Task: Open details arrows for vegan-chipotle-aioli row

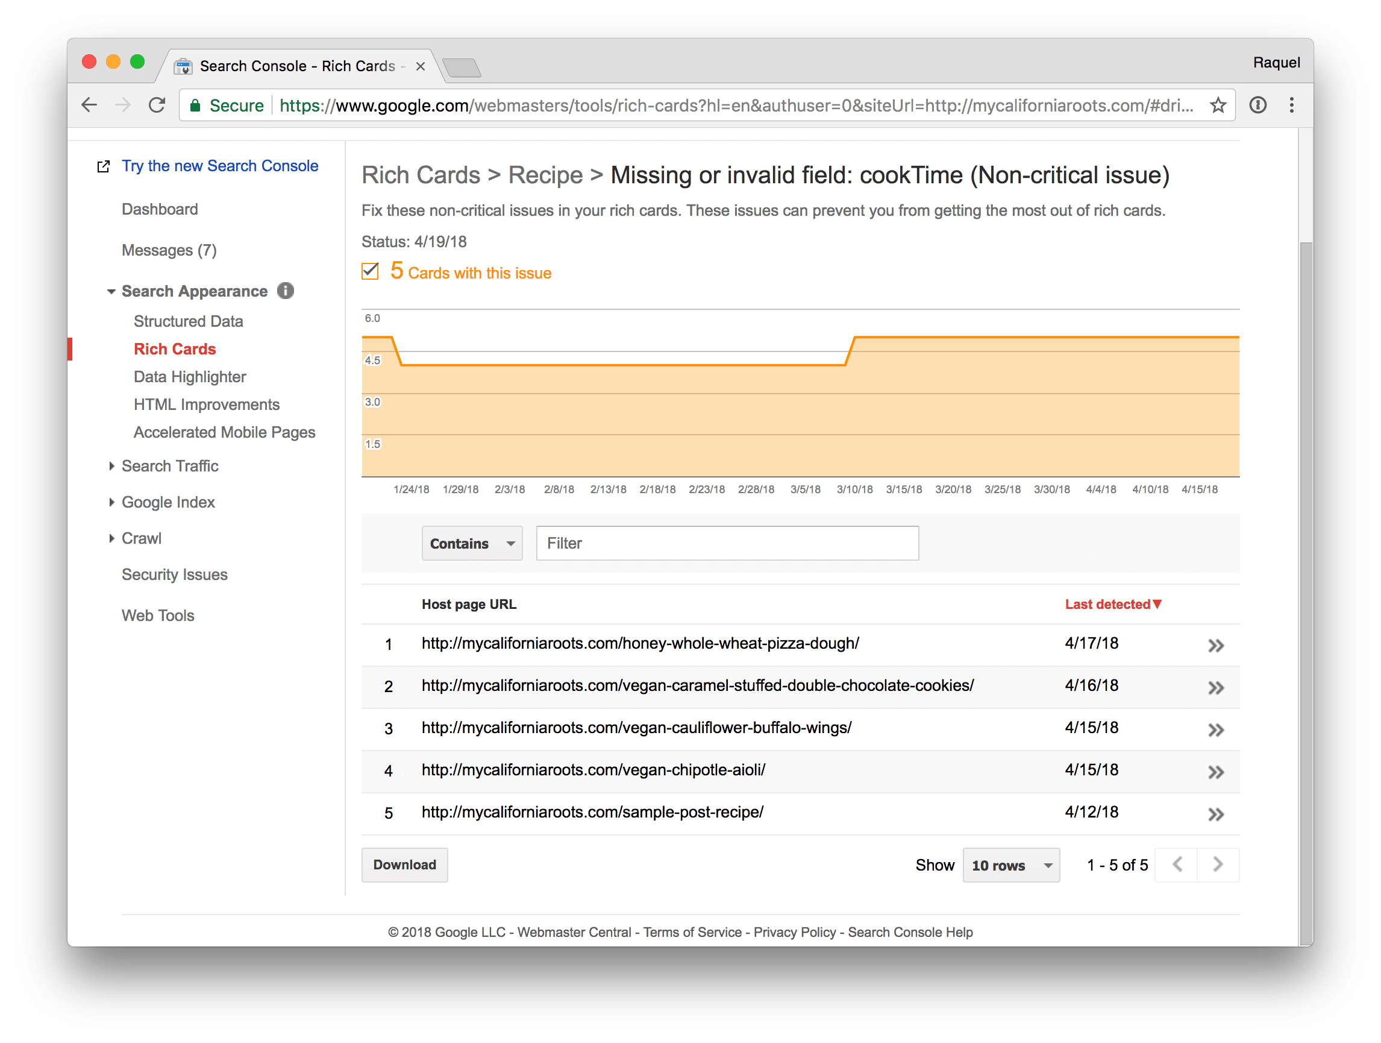Action: click(1215, 772)
